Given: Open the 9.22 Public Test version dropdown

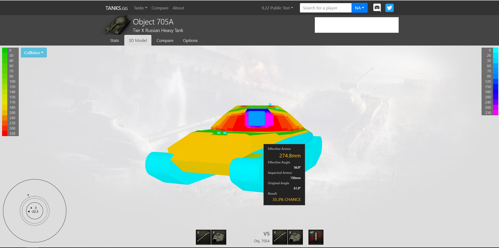Looking at the screenshot, I should (277, 8).
